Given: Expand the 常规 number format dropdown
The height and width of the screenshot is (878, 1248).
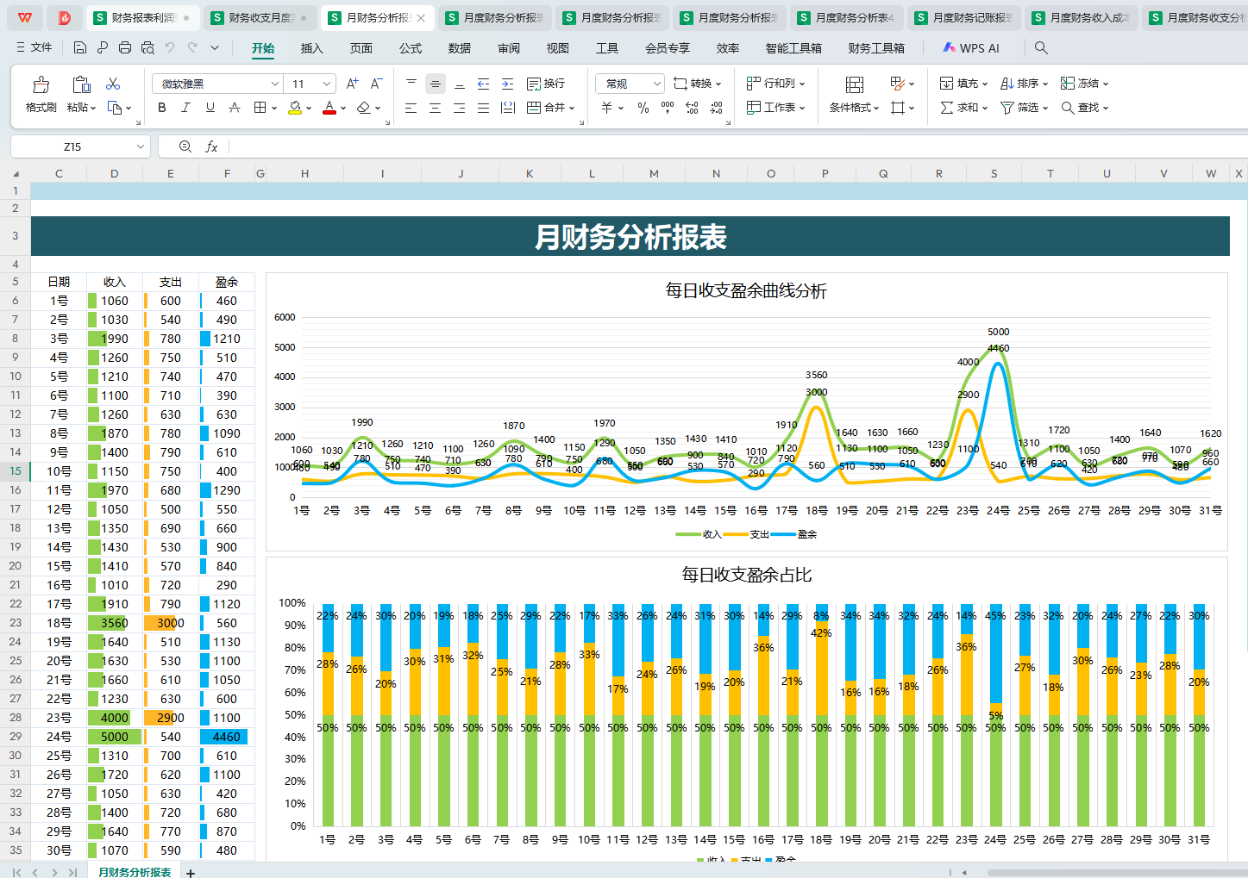Looking at the screenshot, I should pyautogui.click(x=659, y=83).
